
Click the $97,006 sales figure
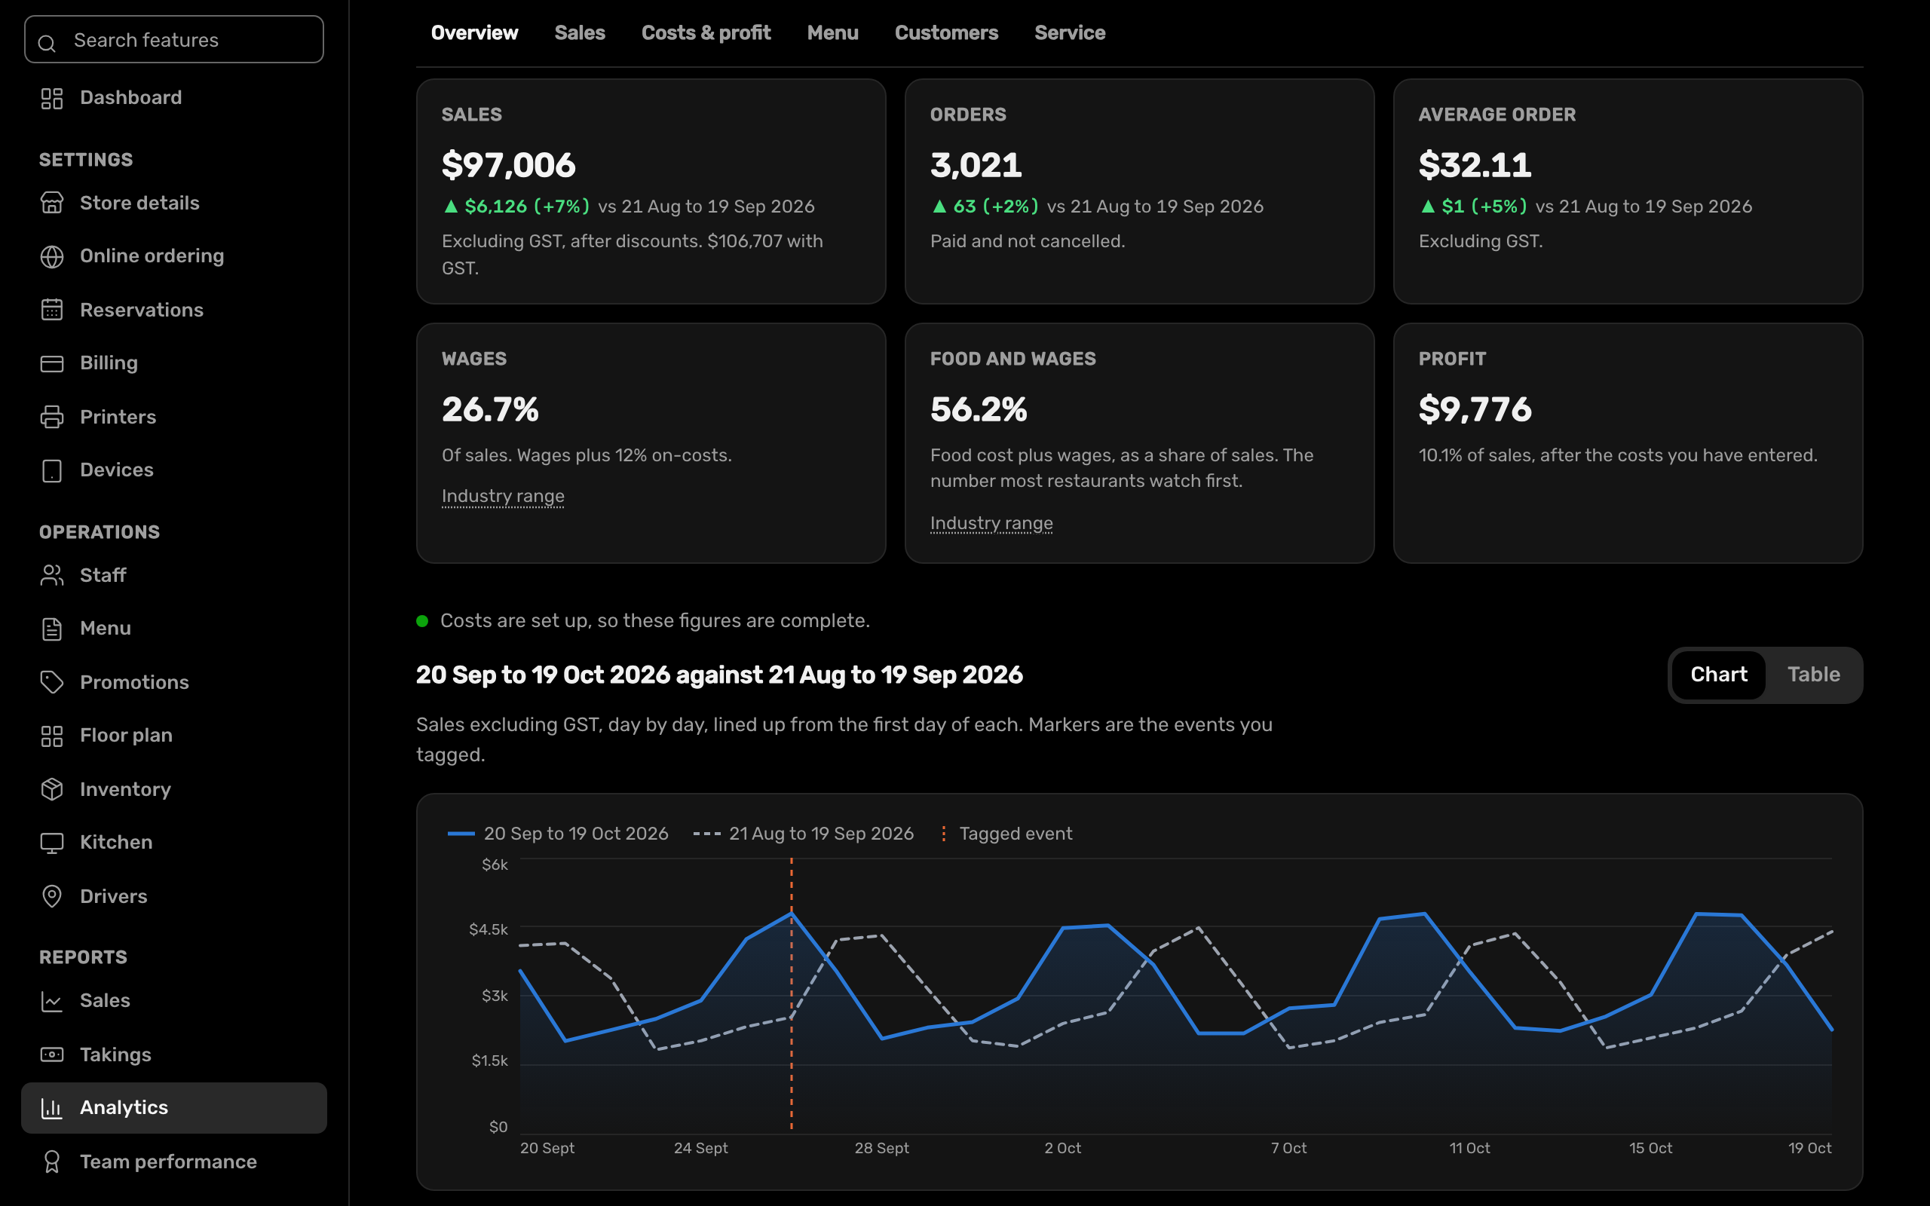[509, 165]
